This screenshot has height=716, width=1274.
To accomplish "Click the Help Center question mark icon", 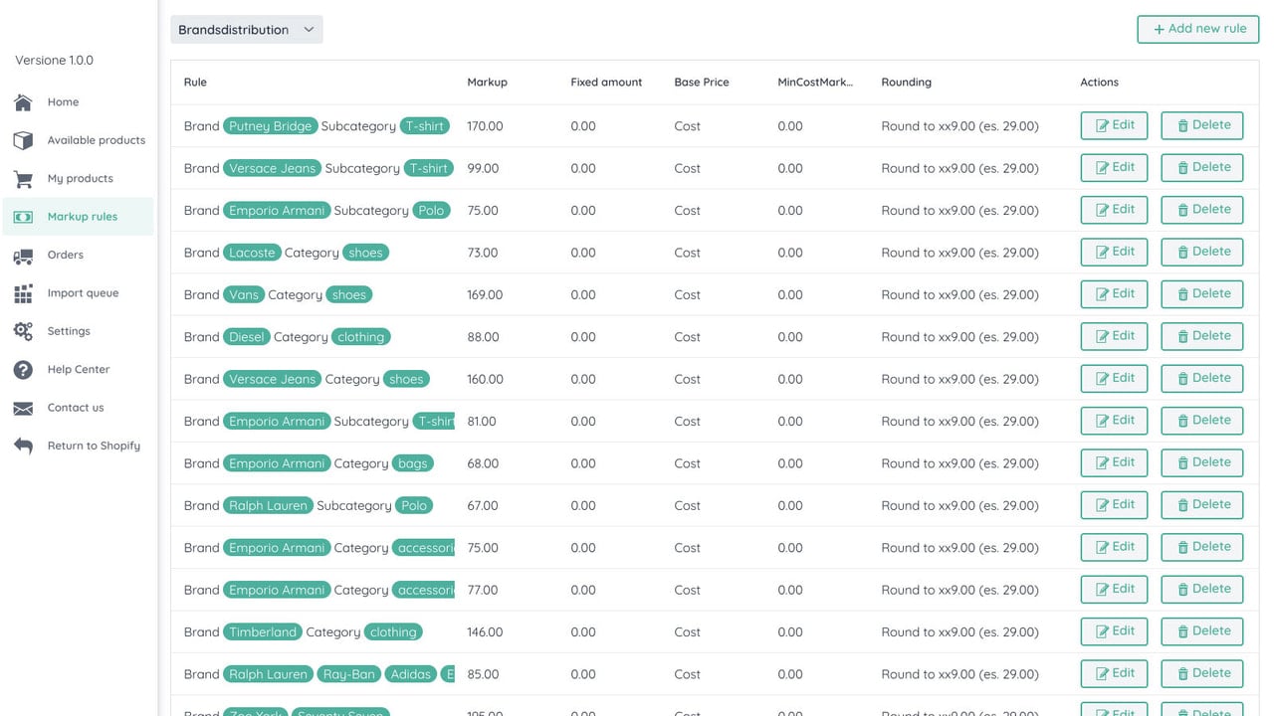I will (23, 370).
